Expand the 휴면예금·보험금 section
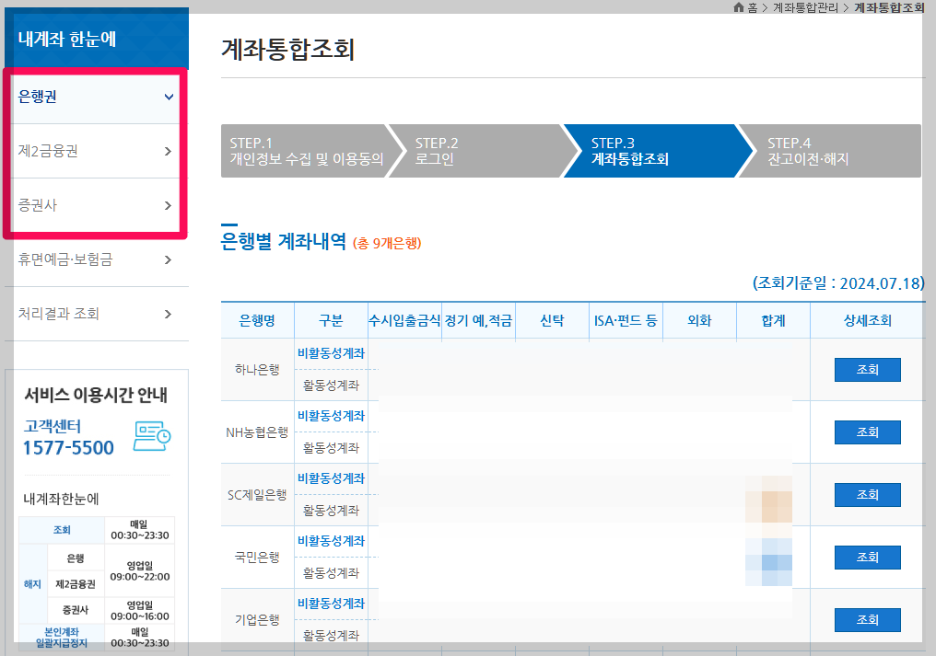 (x=95, y=259)
